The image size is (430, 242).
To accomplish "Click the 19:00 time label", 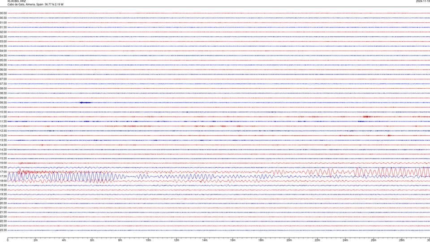I will pyautogui.click(x=3, y=190).
